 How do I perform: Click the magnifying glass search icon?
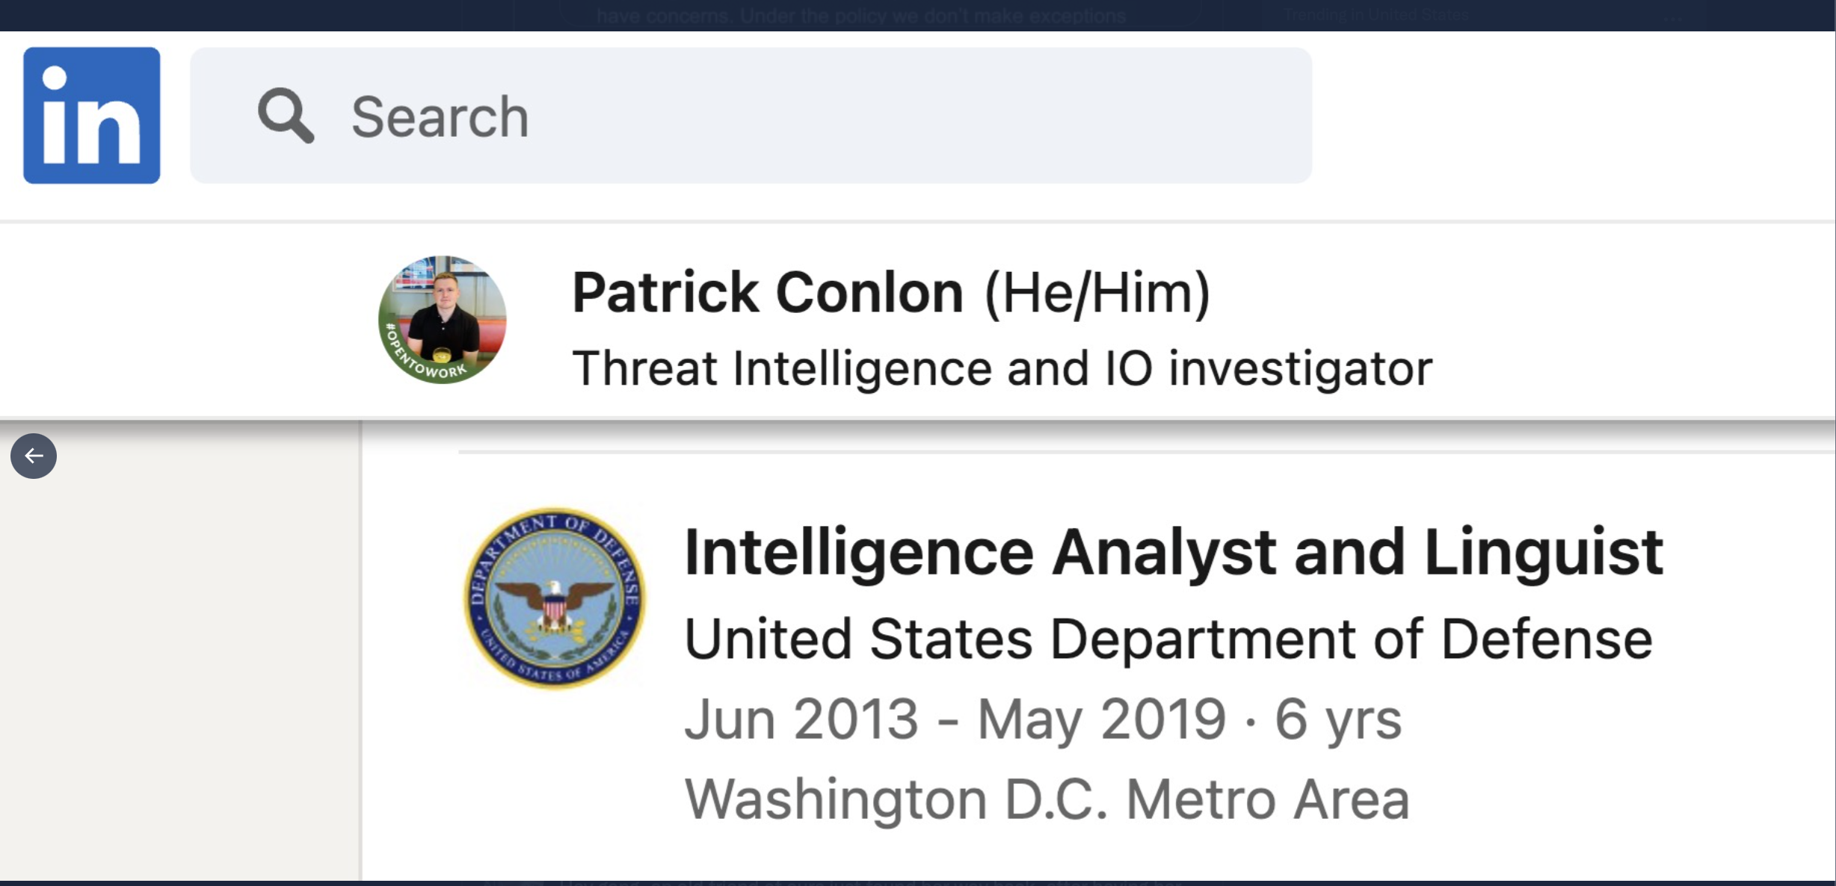point(286,116)
